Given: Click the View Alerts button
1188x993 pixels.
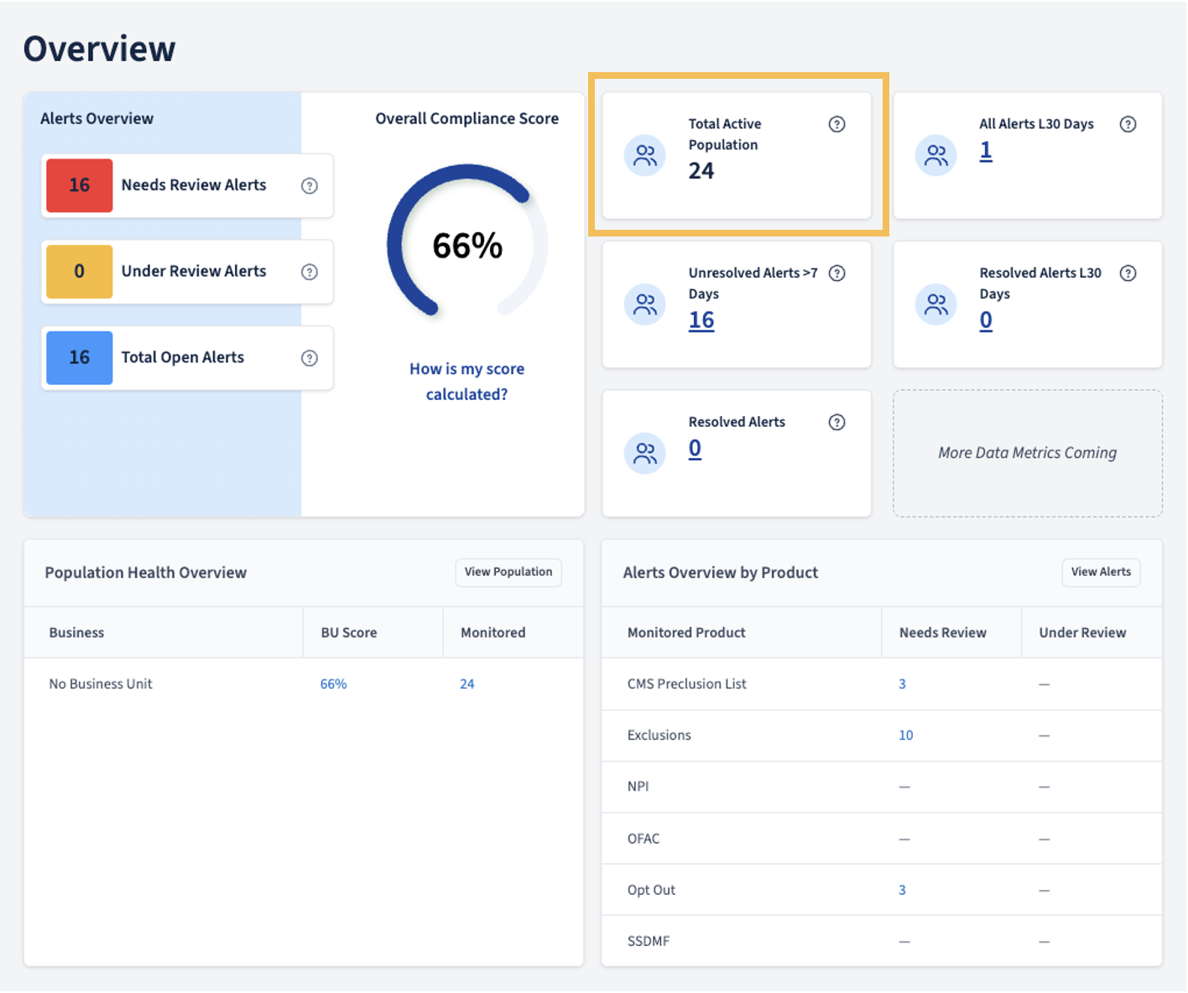Looking at the screenshot, I should click(1101, 572).
